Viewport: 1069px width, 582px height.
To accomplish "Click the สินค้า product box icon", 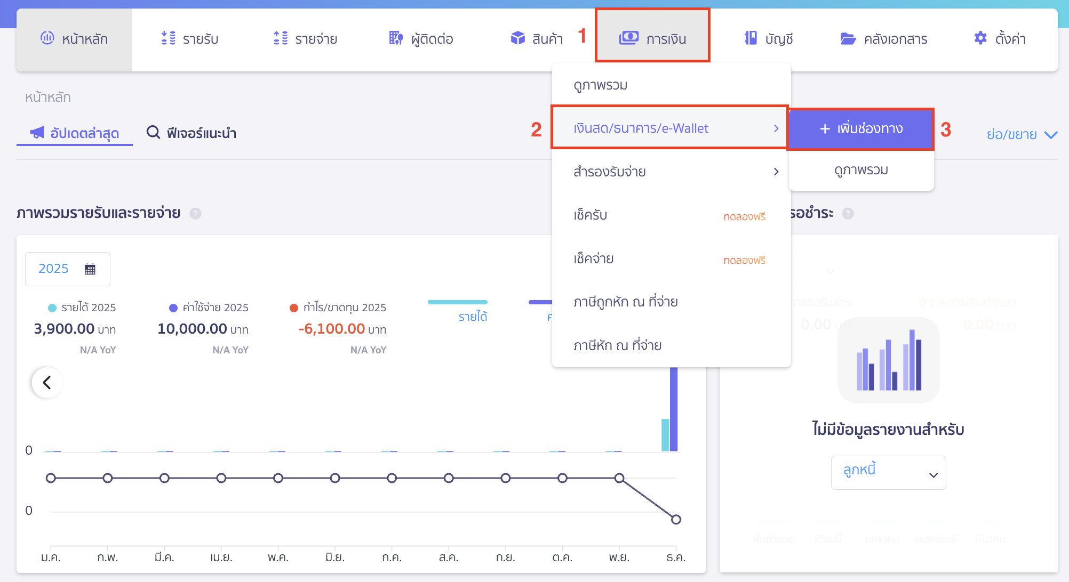I will [518, 38].
